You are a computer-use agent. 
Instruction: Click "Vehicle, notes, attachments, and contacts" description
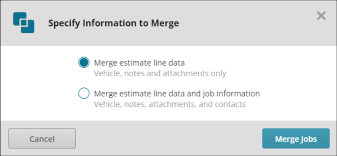(170, 105)
